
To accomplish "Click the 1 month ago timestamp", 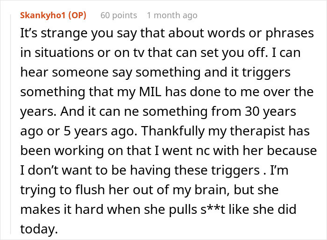I will pyautogui.click(x=172, y=15).
